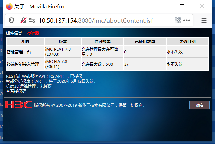Click the iMC EIA 7.3 (E0611) cell

[63, 64]
